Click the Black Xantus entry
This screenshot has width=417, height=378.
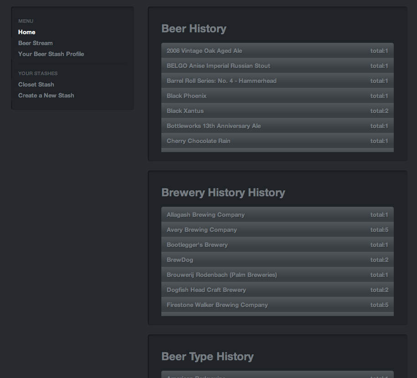coord(278,111)
